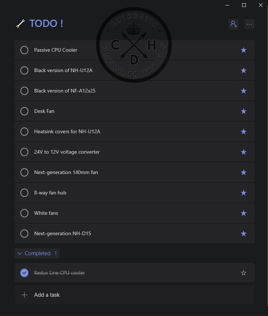This screenshot has height=316, width=268.
Task: Unstar the Desk Fan task
Action: 244,111
